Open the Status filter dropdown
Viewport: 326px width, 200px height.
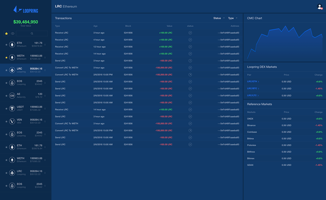(x=219, y=18)
